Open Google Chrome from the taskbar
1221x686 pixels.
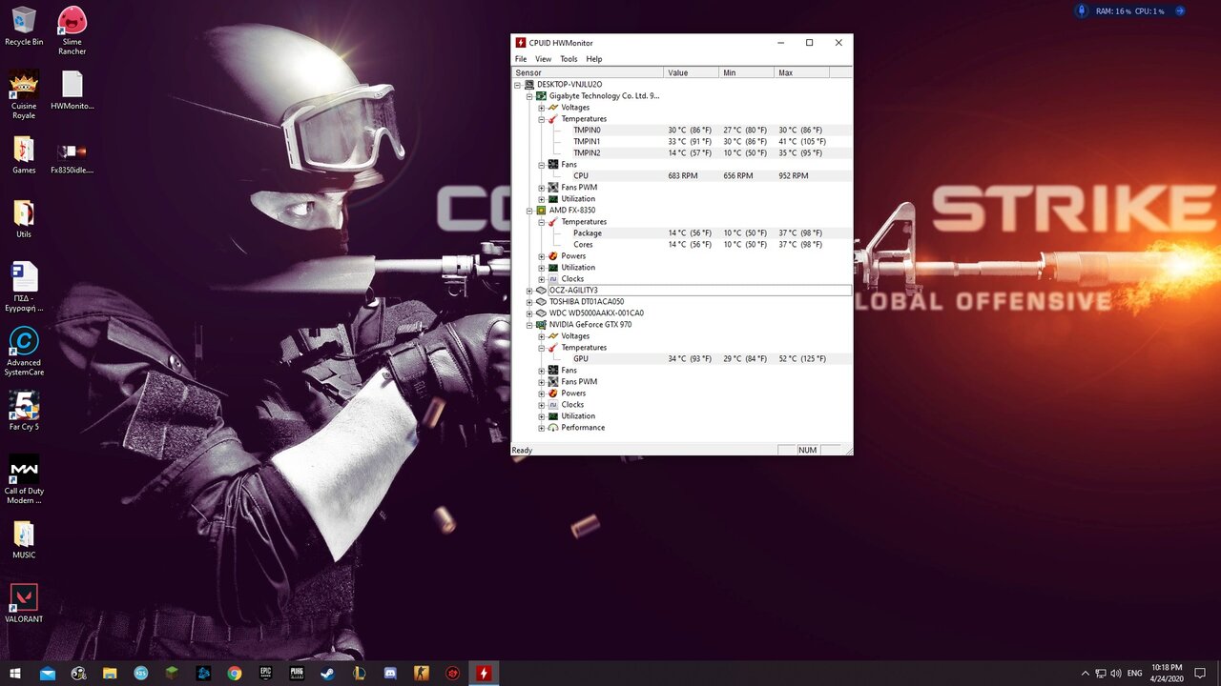(x=235, y=674)
